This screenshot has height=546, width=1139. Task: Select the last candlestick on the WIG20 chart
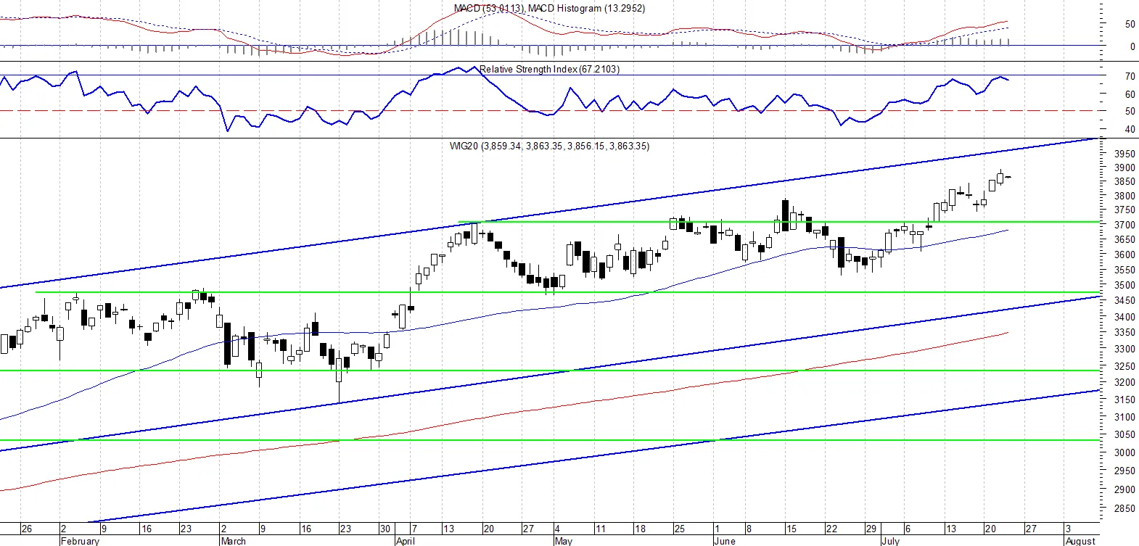(x=1008, y=177)
